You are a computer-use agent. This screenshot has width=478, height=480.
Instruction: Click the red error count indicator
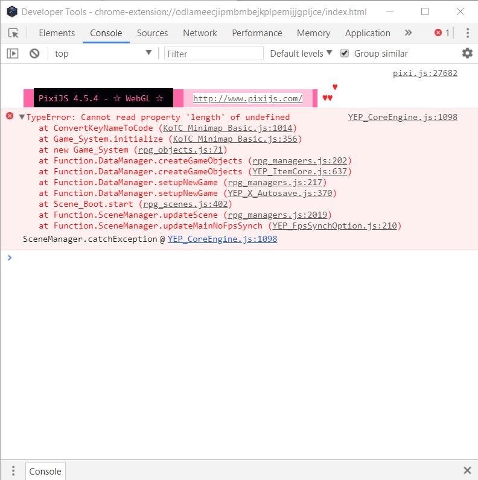tap(442, 33)
